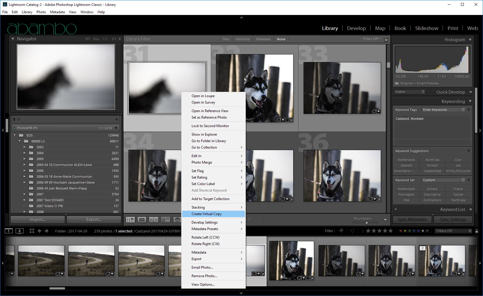Toggle the red color label filter
This screenshot has height=296, width=483.
(x=400, y=231)
